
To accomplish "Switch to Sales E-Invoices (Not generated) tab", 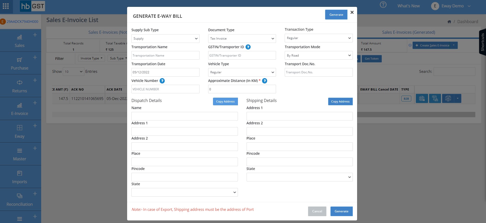I will tap(108, 32).
